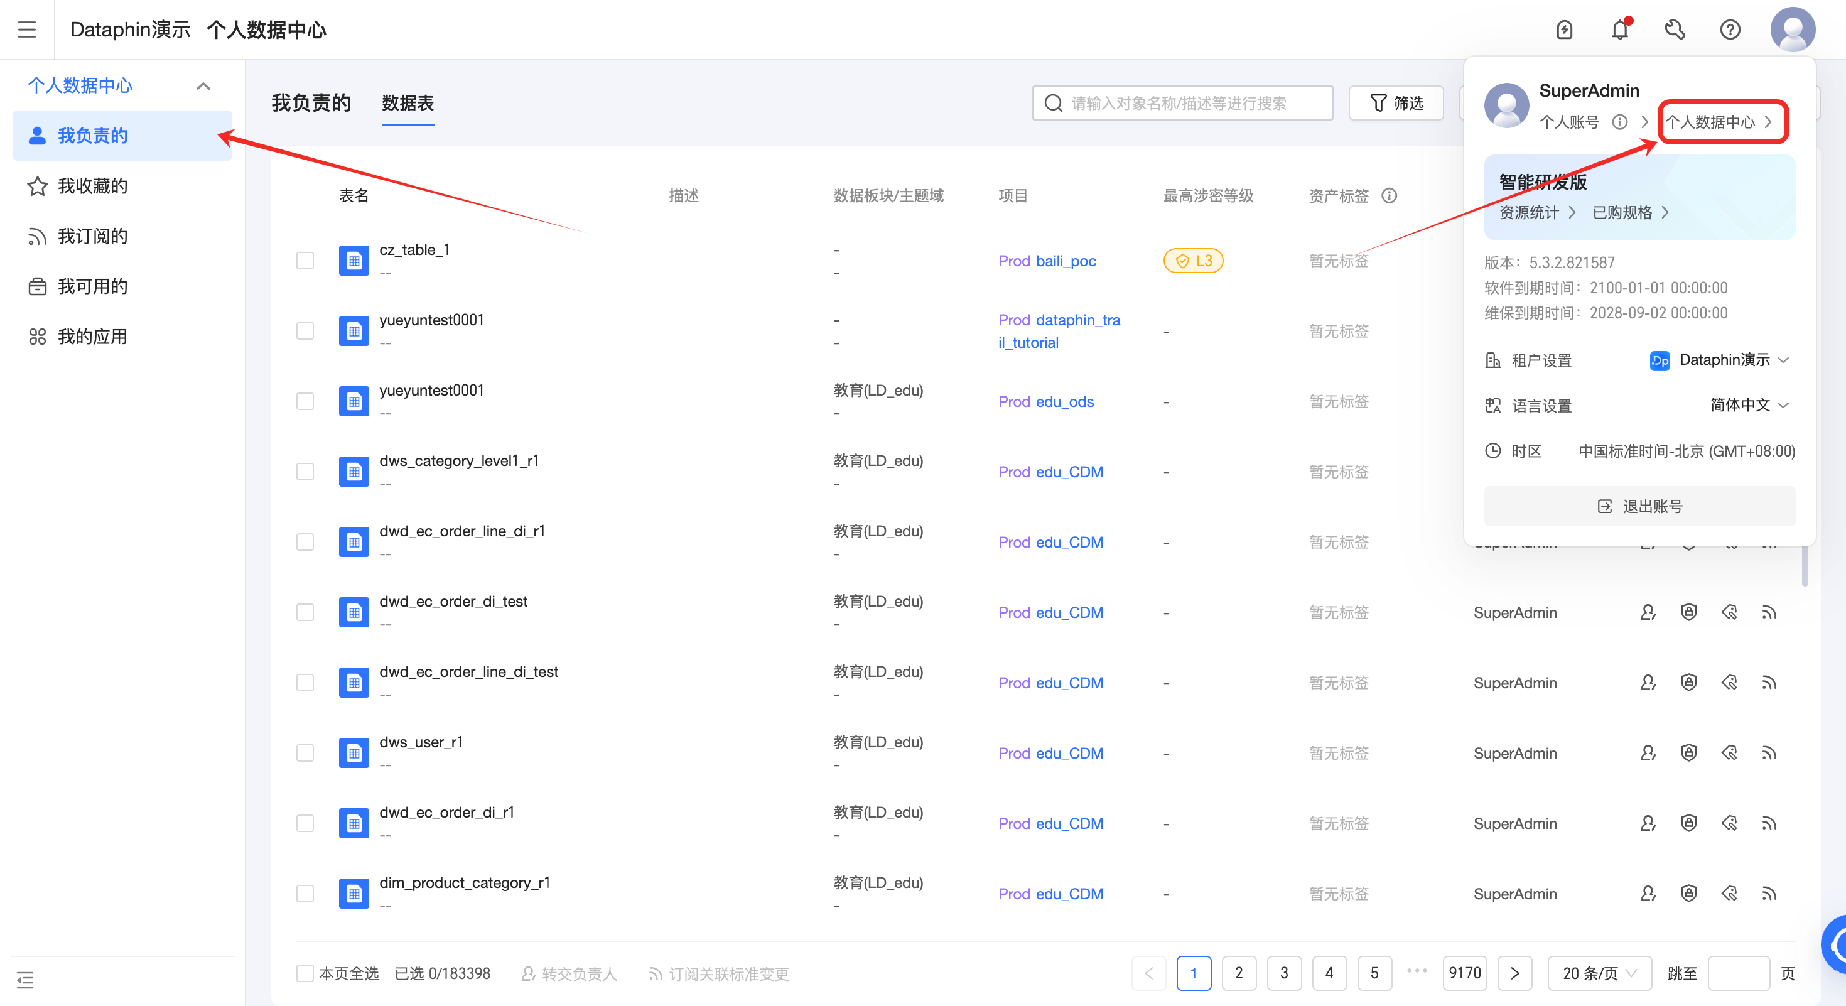Click the shield permission icon on the dws_user_r1 row
The height and width of the screenshot is (1006, 1846).
coord(1688,752)
